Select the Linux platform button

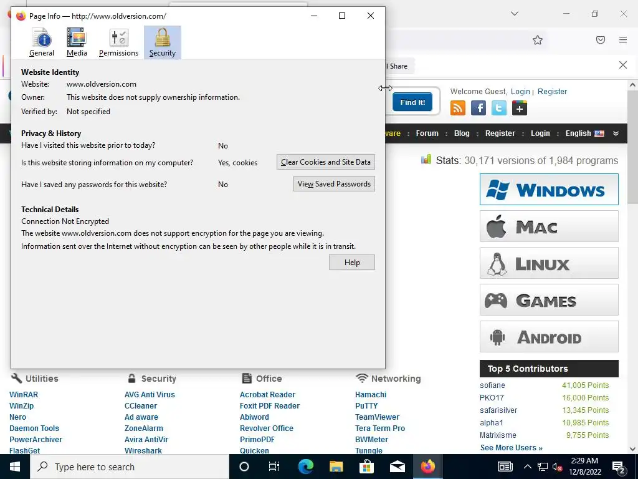(x=549, y=263)
